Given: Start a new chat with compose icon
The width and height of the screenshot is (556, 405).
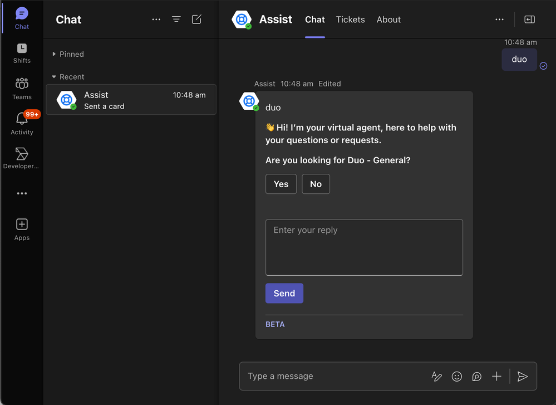Looking at the screenshot, I should pyautogui.click(x=196, y=19).
